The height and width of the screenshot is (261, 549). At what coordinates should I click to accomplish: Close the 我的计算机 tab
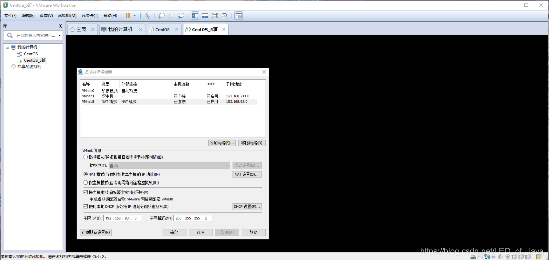pos(141,29)
